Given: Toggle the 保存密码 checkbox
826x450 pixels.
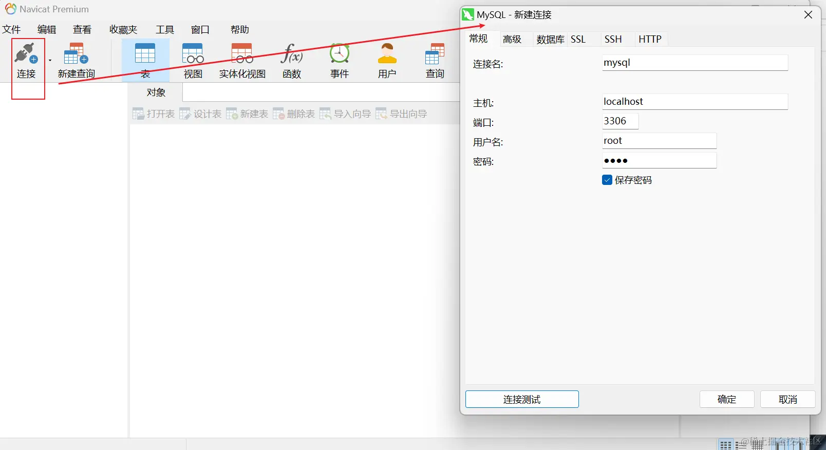Looking at the screenshot, I should click(607, 180).
